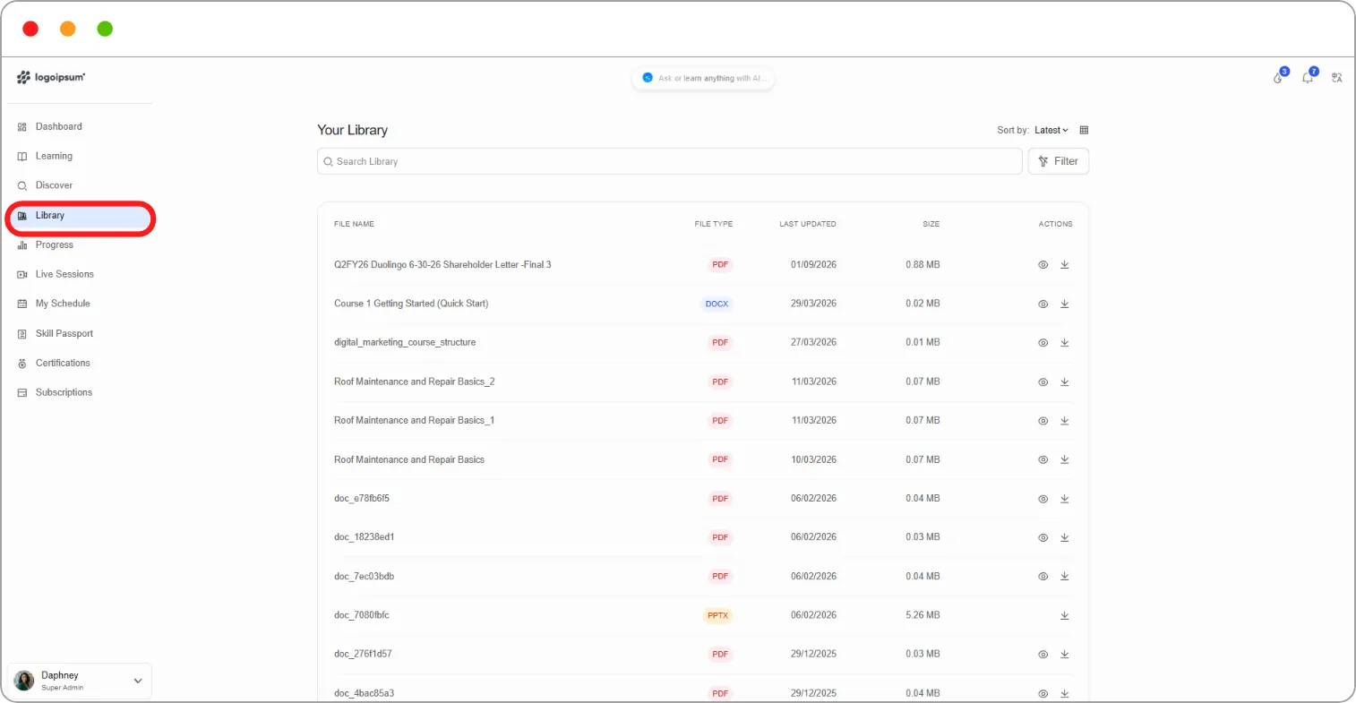Click the DOCX file type badge
1356x703 pixels.
click(717, 304)
